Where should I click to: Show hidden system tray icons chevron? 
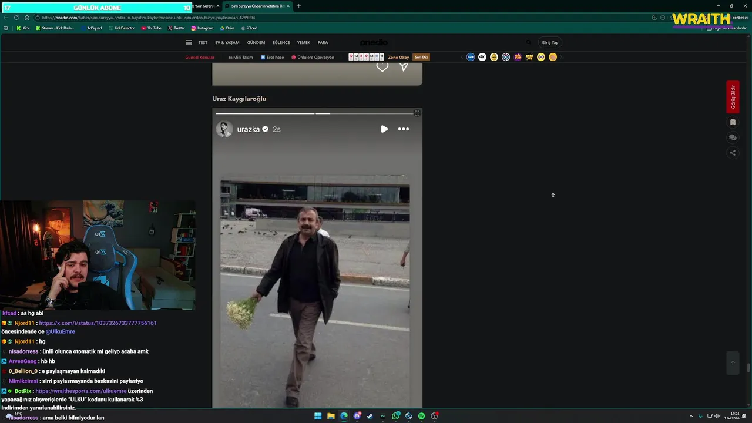tap(692, 416)
